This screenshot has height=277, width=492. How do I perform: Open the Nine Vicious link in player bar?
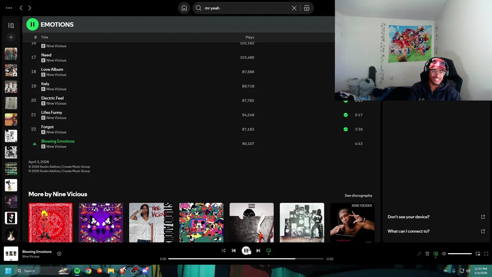pyautogui.click(x=31, y=257)
